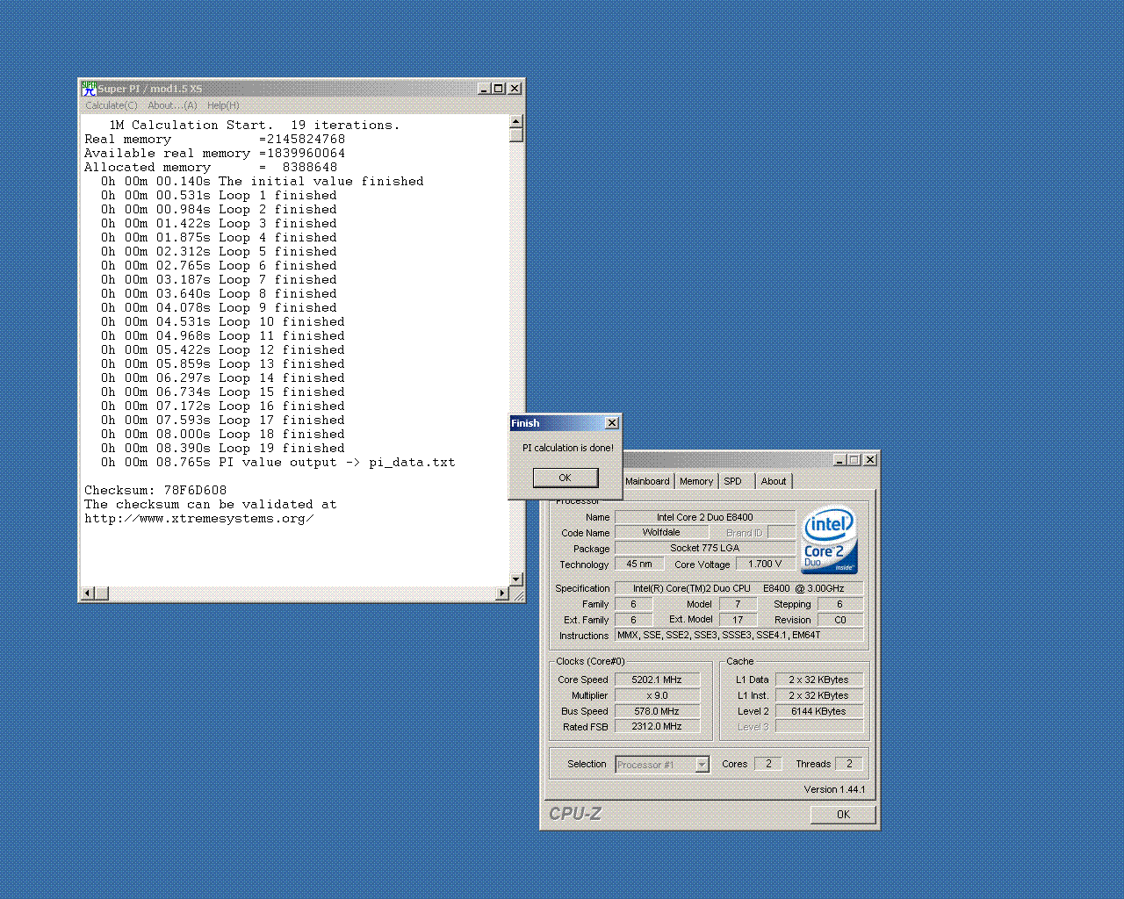The width and height of the screenshot is (1124, 899).
Task: Click the Name field 'Intel Core 2 Duo E8400'
Action: [x=705, y=517]
